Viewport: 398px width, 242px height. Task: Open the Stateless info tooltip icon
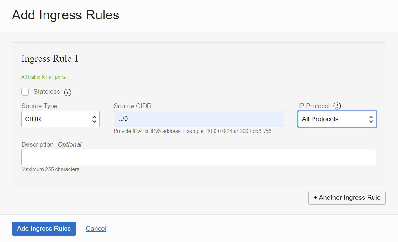(68, 92)
